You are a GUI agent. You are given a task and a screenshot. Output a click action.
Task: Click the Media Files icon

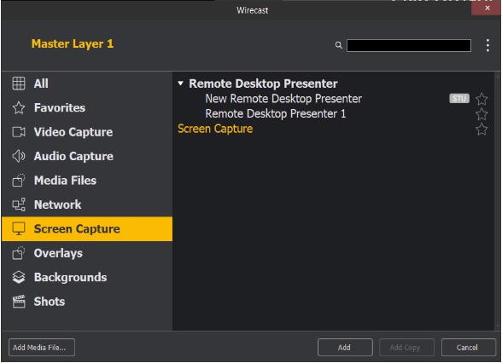click(x=19, y=181)
